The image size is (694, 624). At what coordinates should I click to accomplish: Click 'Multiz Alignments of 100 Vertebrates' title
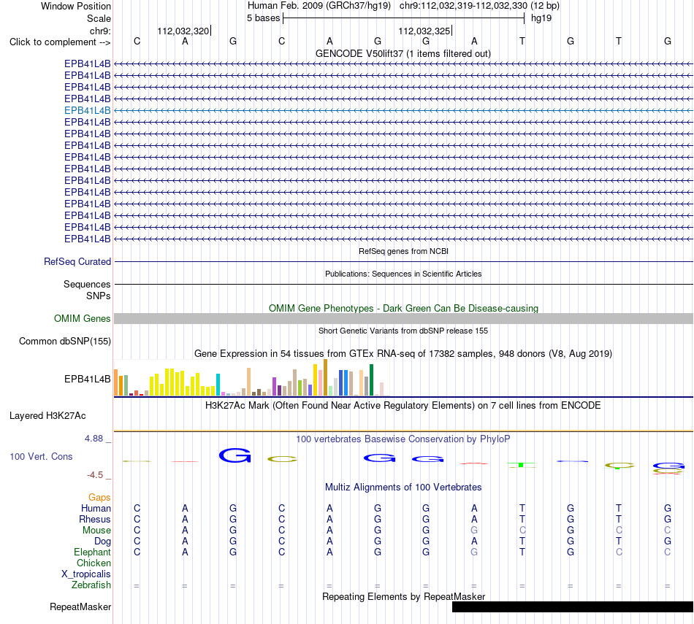tap(403, 488)
